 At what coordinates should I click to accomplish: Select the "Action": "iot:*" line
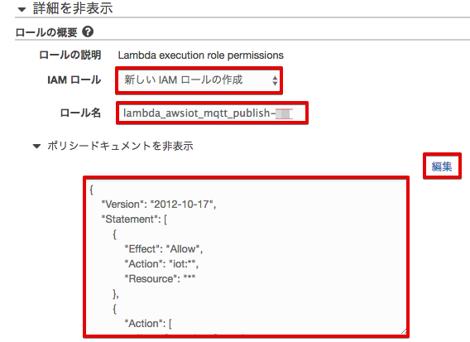[161, 264]
